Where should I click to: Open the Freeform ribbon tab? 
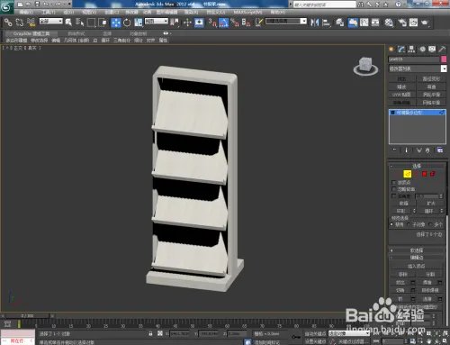point(76,33)
